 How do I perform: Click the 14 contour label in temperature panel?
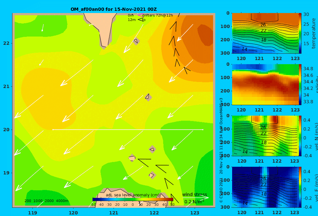pyautogui.click(x=245, y=49)
